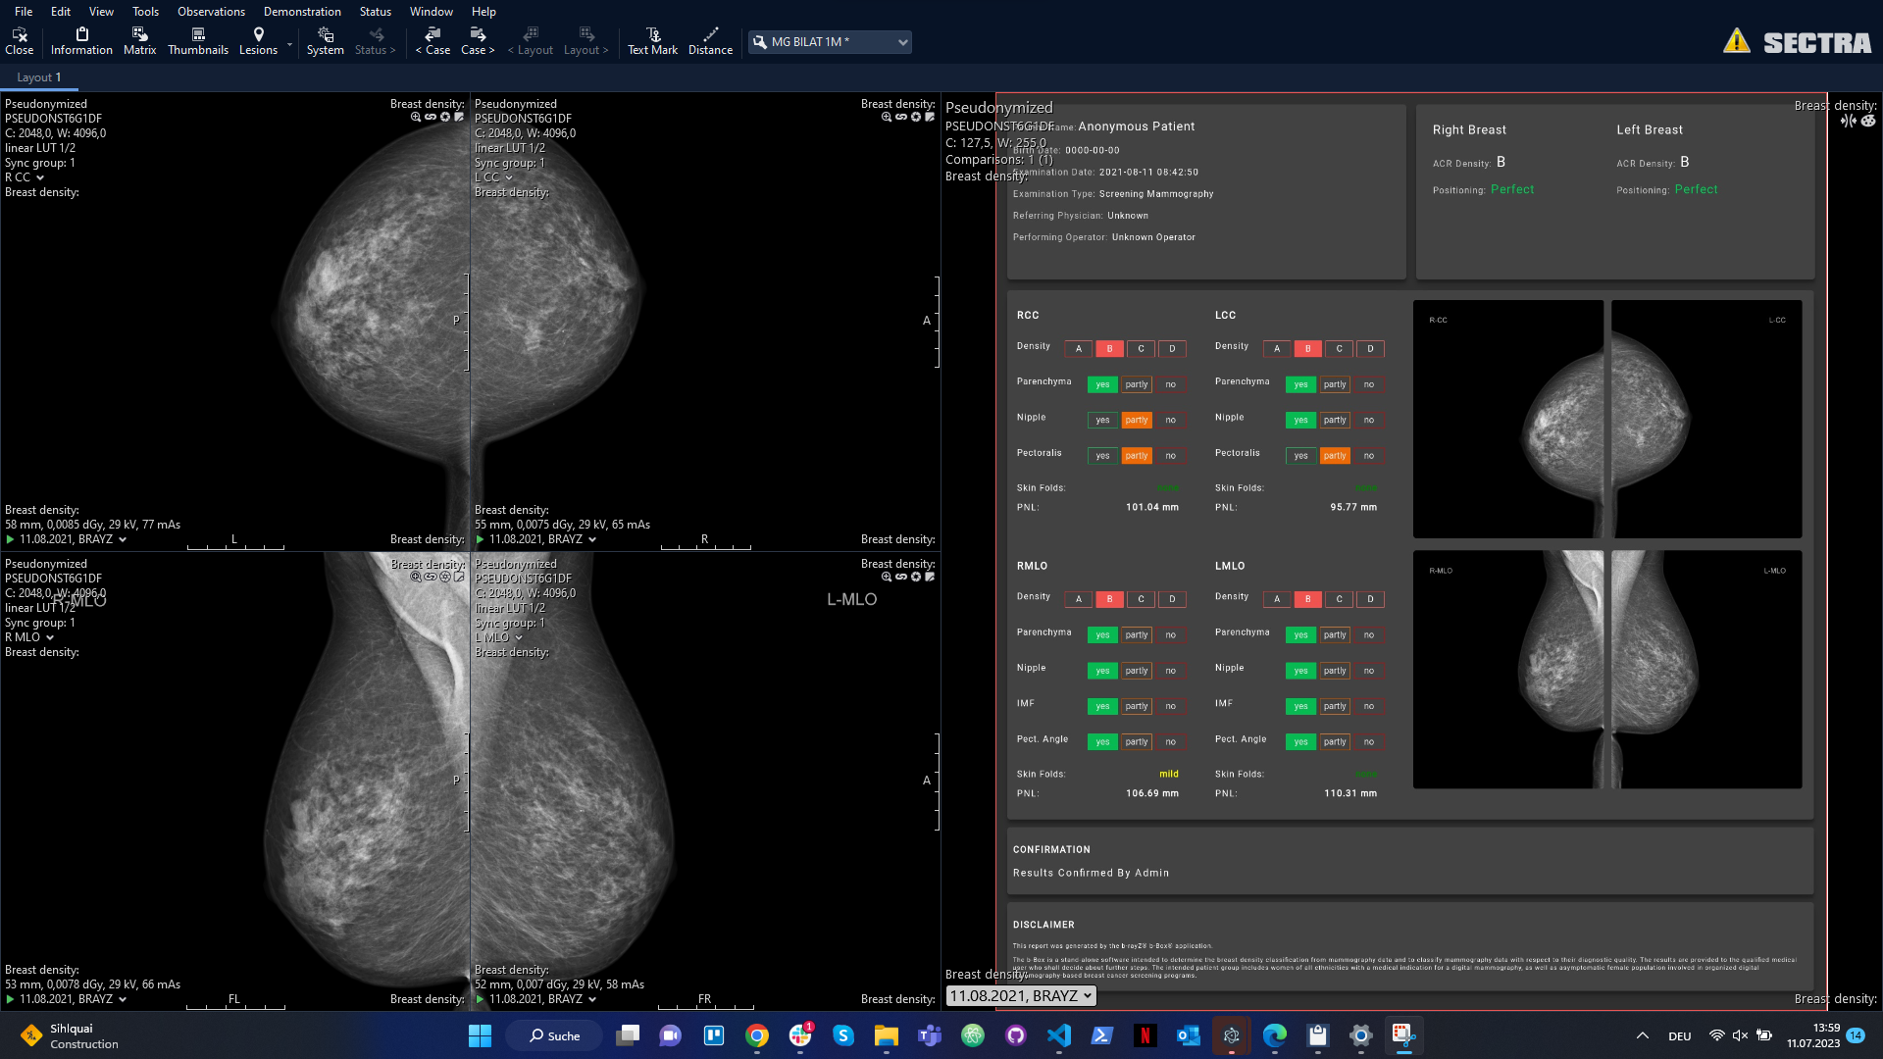Go to next Case icon
Viewport: 1883px width, 1059px height.
tap(478, 40)
